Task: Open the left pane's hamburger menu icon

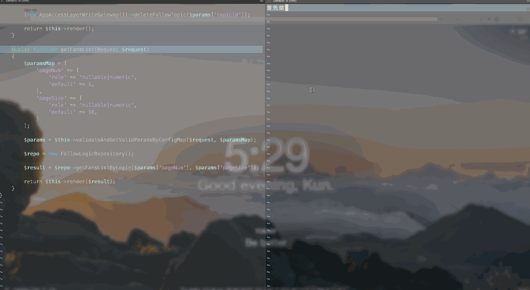Action: [262, 1]
